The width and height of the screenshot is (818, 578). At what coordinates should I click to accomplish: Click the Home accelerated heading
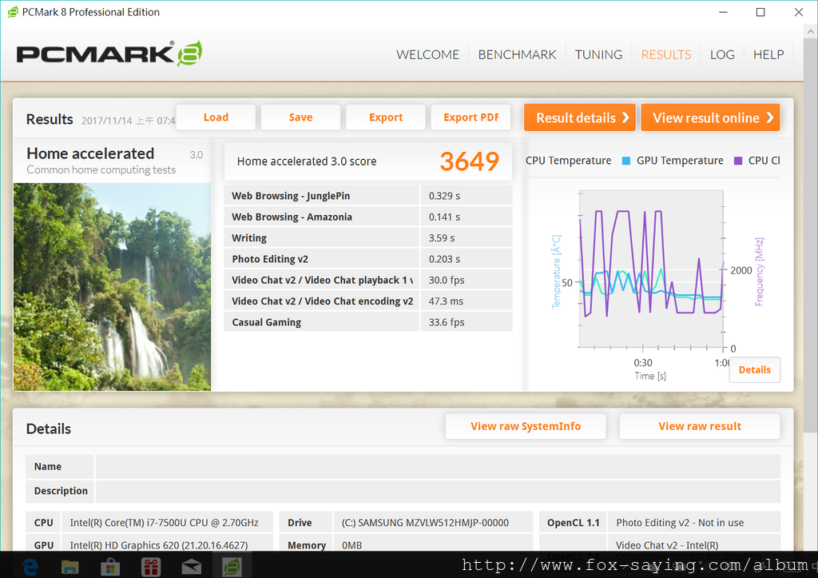tap(90, 153)
